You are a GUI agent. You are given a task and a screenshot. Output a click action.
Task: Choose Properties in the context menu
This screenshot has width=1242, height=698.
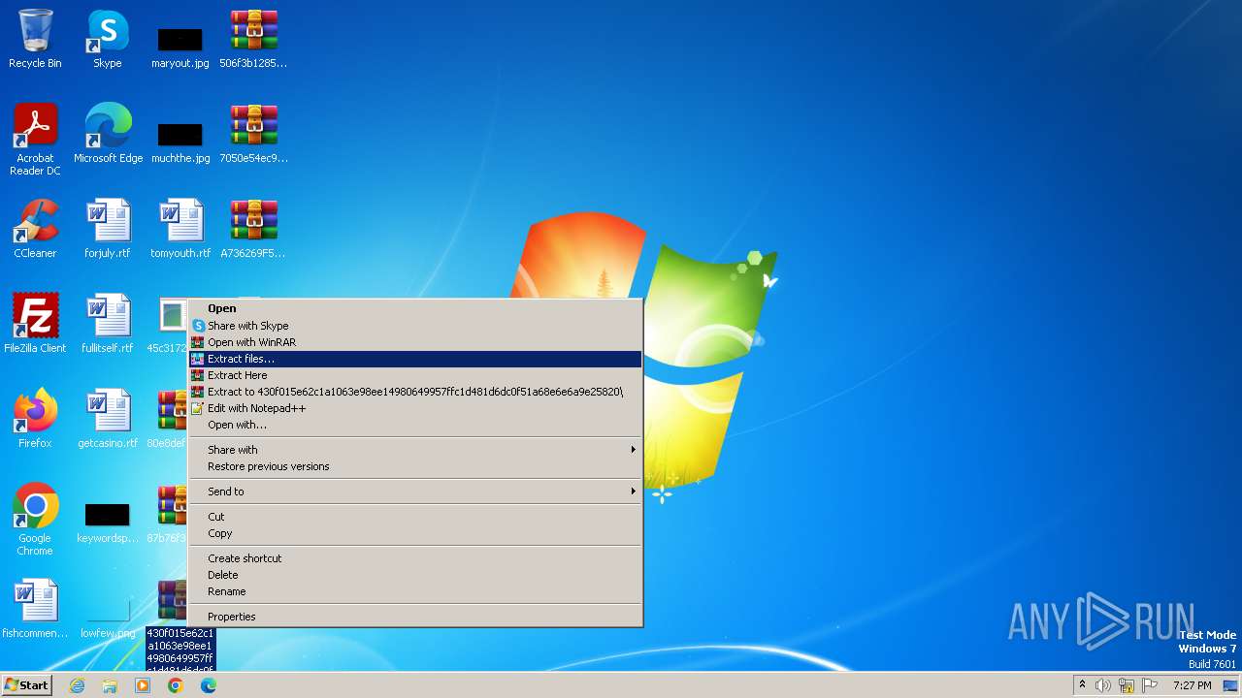click(x=415, y=617)
